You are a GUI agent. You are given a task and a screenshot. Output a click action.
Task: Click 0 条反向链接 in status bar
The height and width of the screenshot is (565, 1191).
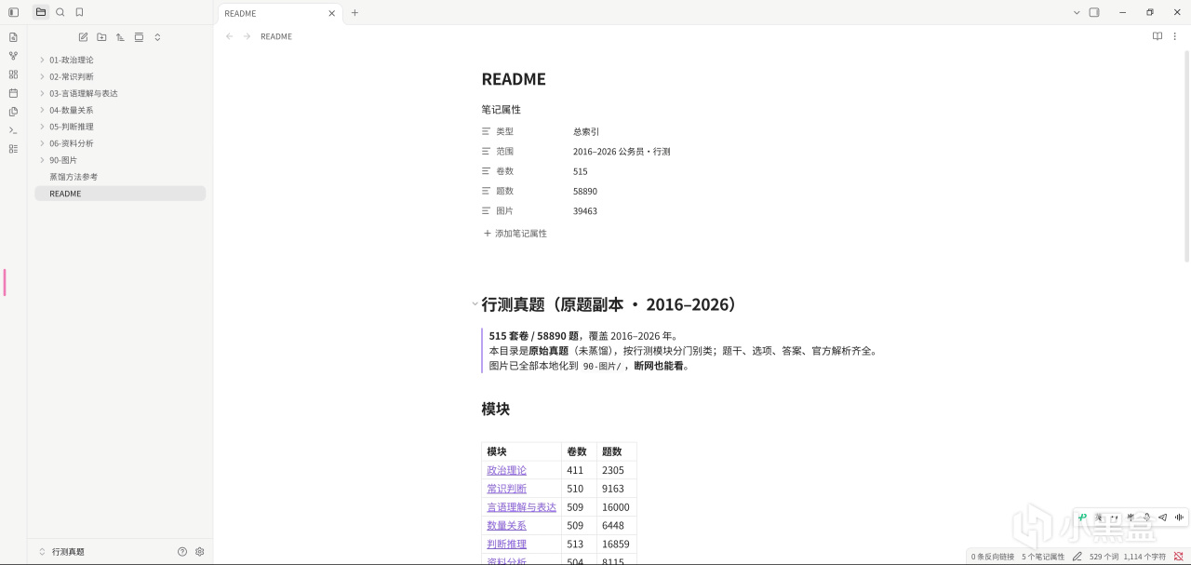click(x=993, y=557)
